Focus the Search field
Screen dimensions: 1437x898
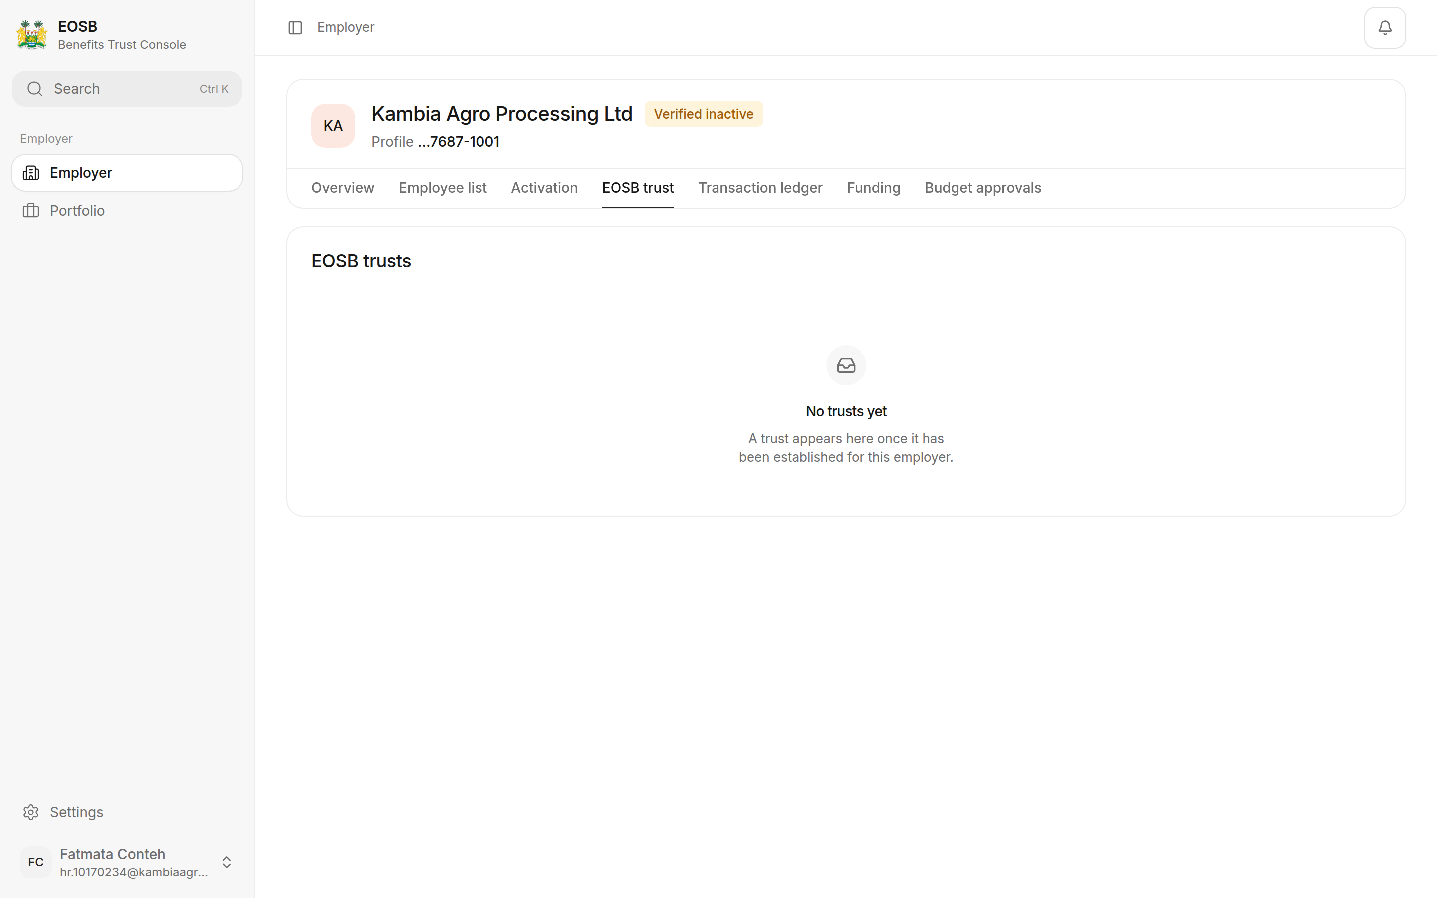(x=127, y=89)
